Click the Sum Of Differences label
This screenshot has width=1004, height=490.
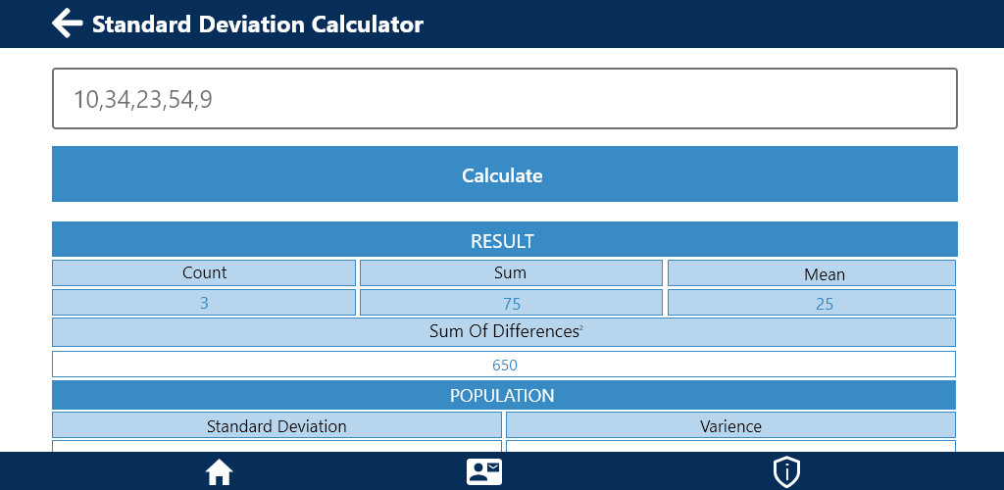point(504,332)
